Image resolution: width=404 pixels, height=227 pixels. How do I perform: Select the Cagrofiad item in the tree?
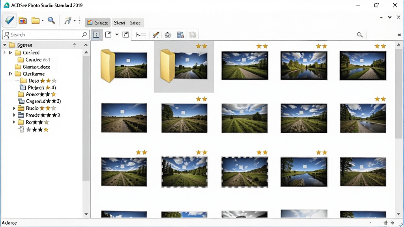39,101
